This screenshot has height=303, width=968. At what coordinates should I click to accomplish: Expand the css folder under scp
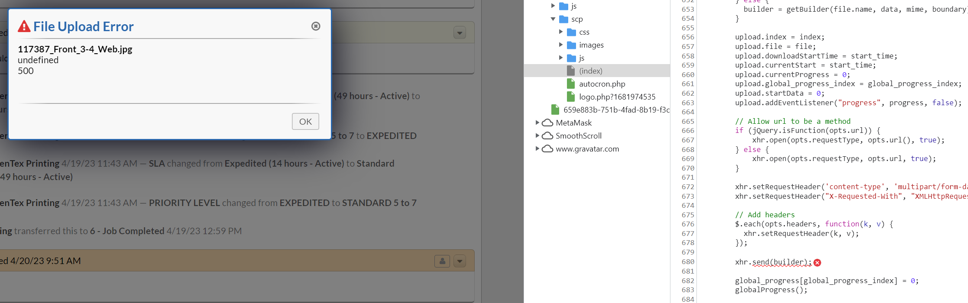tap(561, 32)
